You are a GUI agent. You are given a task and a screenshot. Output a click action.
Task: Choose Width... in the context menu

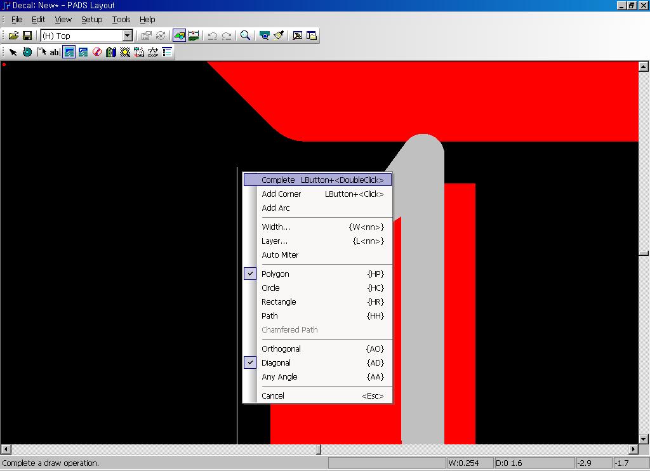pos(317,227)
